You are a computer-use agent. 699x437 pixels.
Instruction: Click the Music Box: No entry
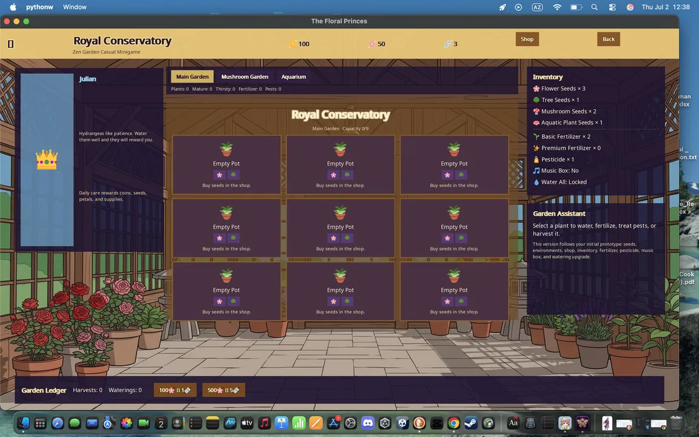click(555, 171)
